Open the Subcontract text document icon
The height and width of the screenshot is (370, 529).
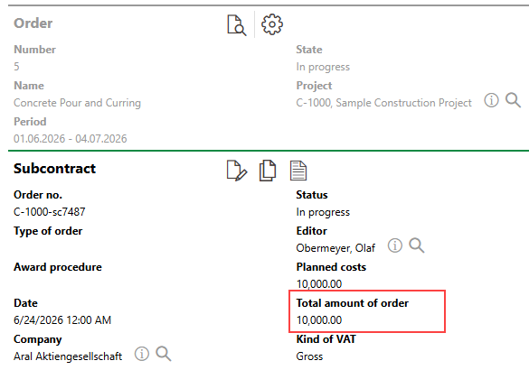coord(298,171)
